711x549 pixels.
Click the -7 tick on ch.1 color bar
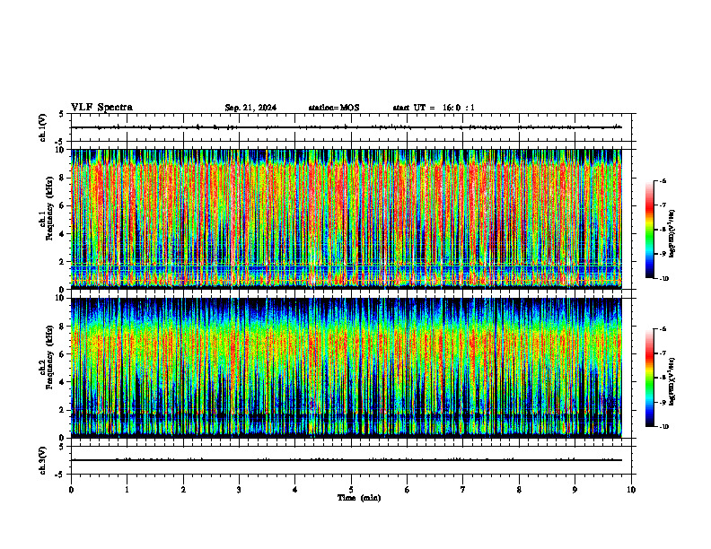coord(663,205)
